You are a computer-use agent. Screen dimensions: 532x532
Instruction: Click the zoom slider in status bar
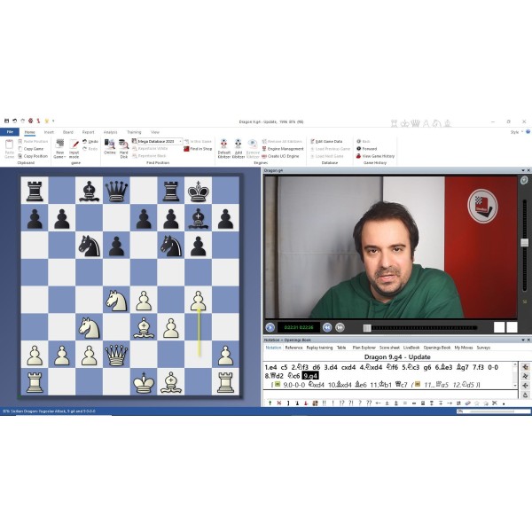pyautogui.click(x=493, y=411)
